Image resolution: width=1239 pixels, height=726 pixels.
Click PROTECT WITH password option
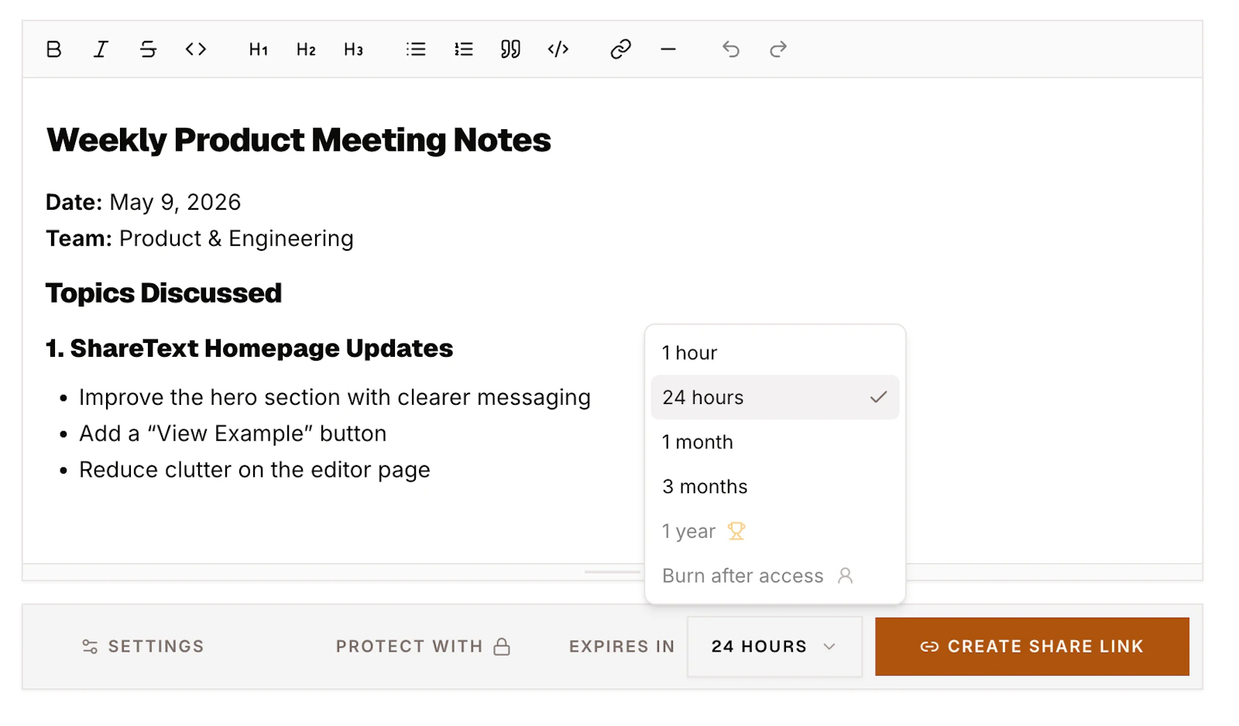(424, 646)
